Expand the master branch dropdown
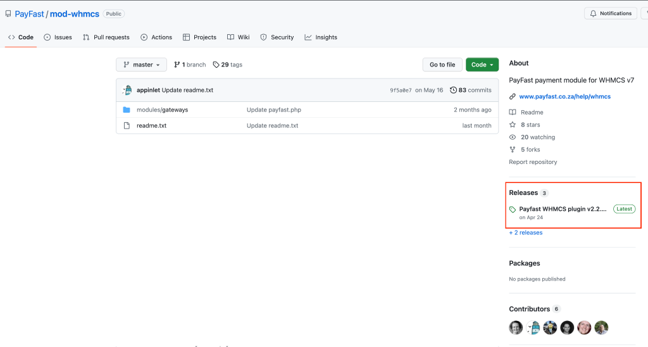Image resolution: width=648 pixels, height=347 pixels. click(141, 65)
